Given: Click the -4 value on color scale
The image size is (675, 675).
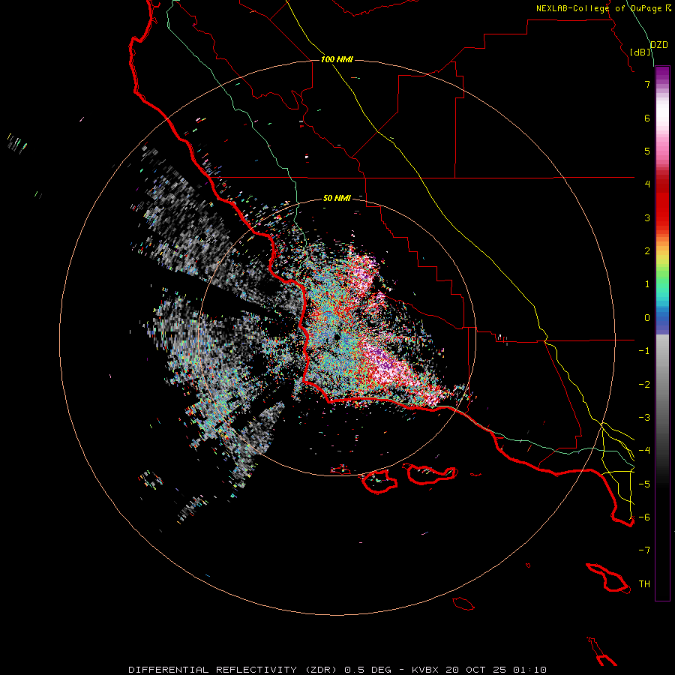Looking at the screenshot, I should point(644,450).
